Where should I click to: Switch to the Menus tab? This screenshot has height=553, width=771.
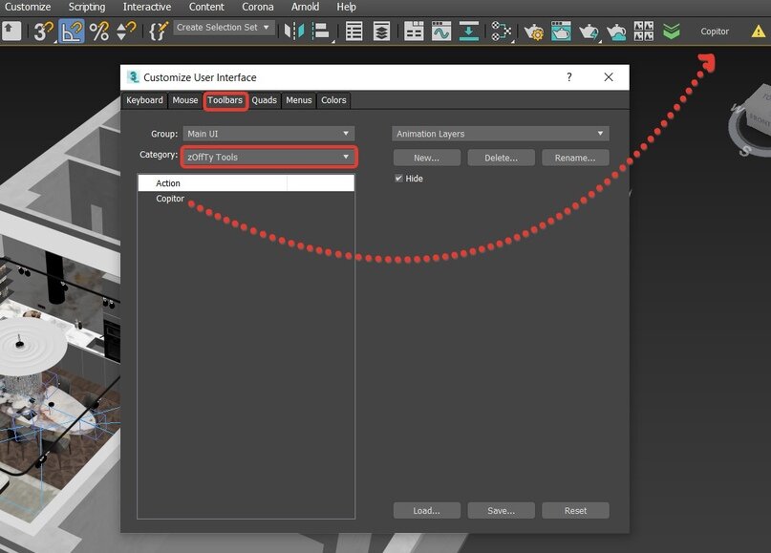[299, 100]
